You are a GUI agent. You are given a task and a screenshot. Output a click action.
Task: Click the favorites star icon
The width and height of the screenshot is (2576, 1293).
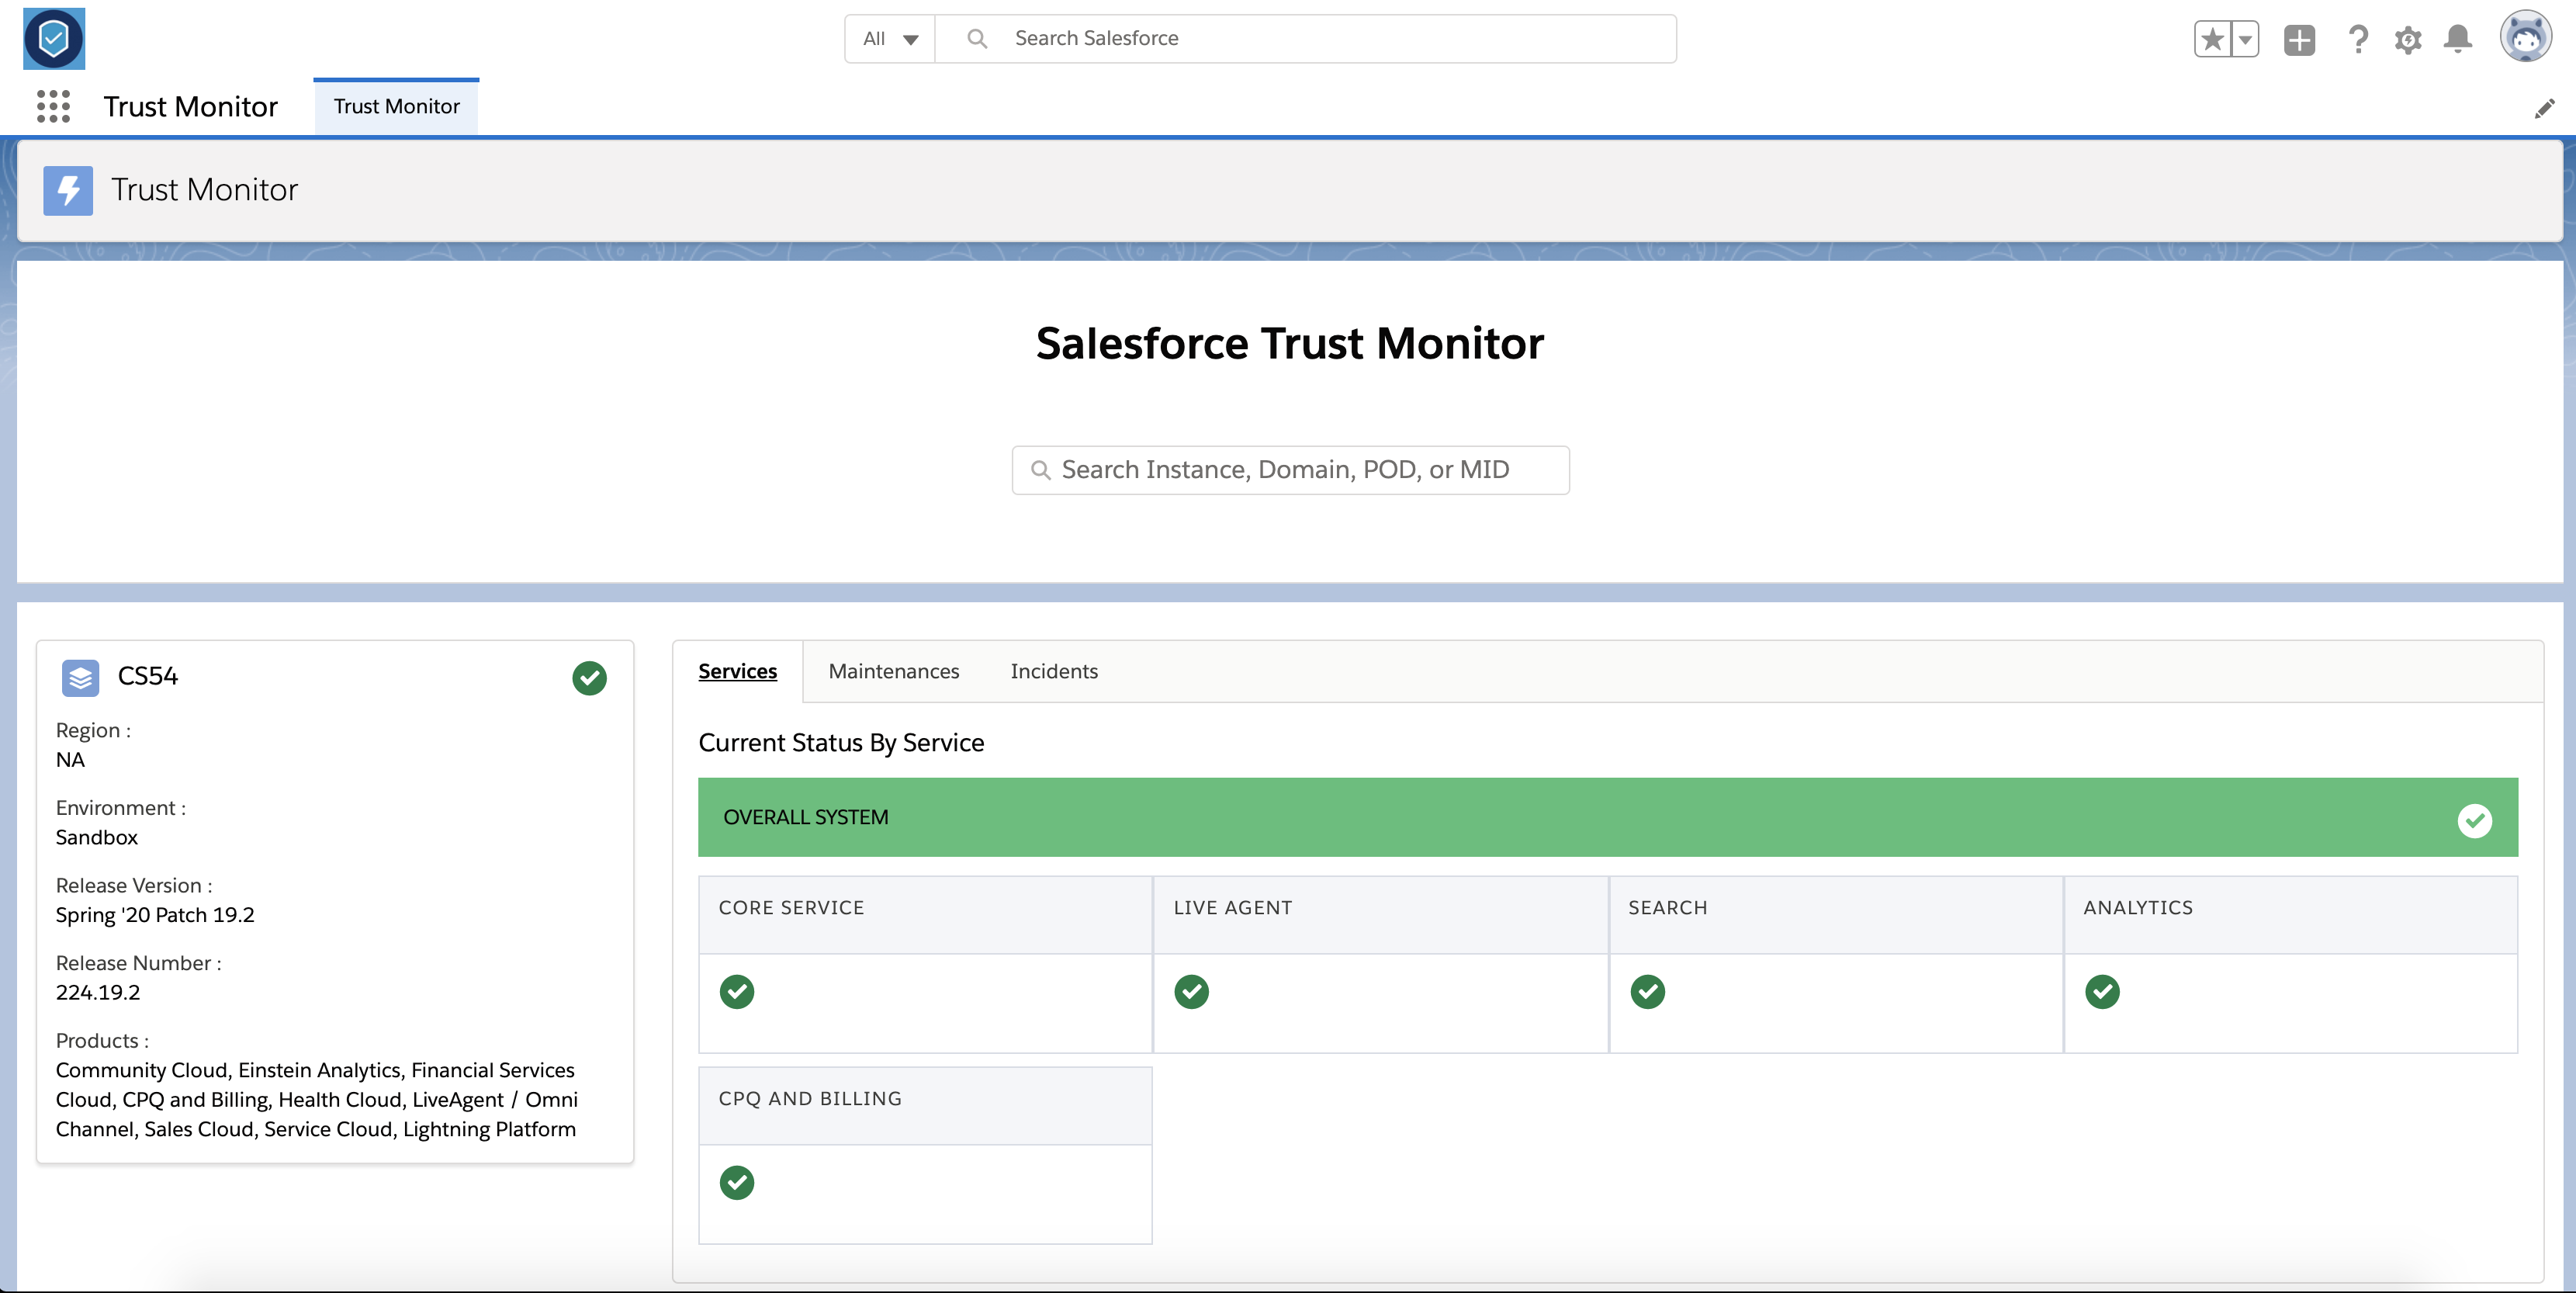click(x=2212, y=40)
